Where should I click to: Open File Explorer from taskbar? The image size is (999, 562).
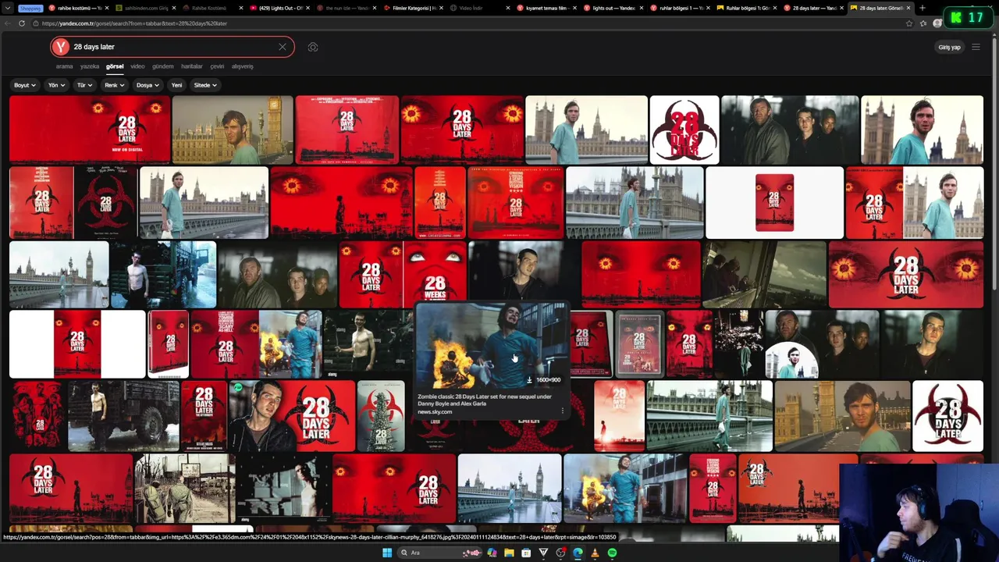pyautogui.click(x=509, y=553)
